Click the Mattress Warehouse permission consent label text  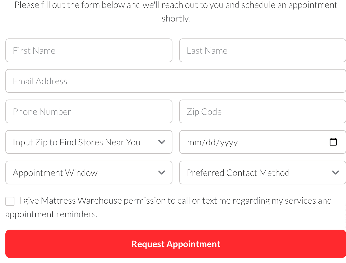click(x=175, y=201)
